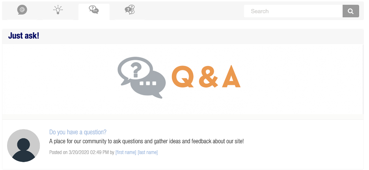Select the active Q&A chat bubbles tab

point(94,10)
